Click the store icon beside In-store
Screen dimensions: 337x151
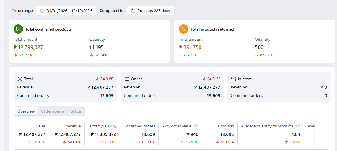pos(233,79)
